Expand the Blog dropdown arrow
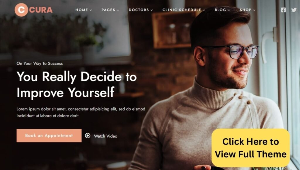 [229, 10]
